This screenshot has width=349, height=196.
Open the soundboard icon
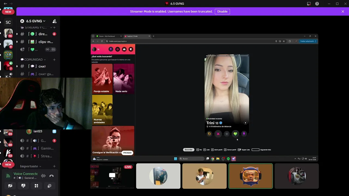(x=50, y=186)
